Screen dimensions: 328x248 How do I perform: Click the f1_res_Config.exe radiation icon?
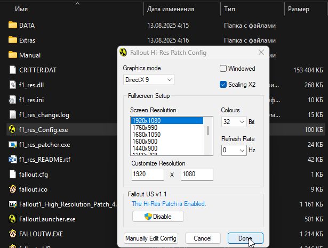pyautogui.click(x=13, y=129)
